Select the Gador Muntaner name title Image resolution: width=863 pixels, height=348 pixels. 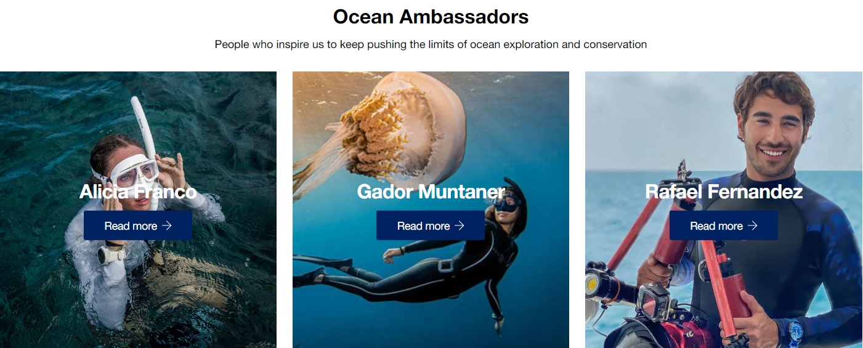click(x=431, y=192)
